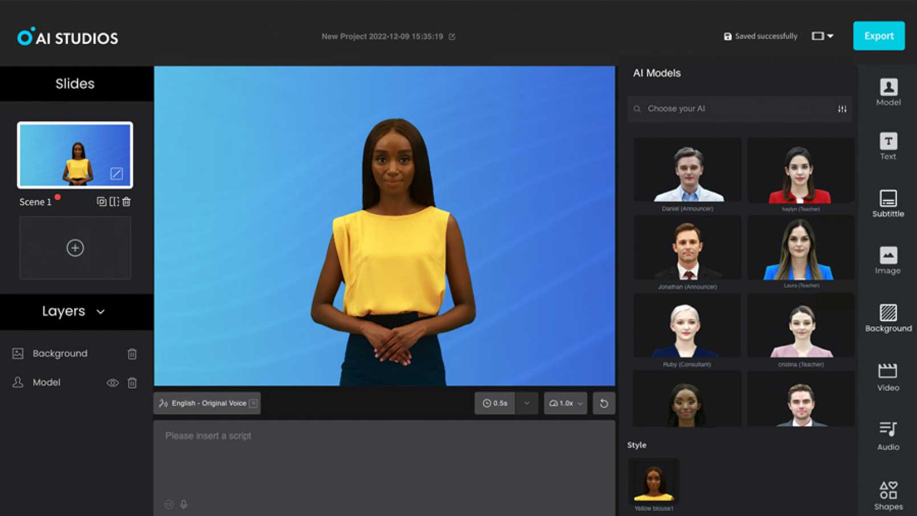The image size is (917, 516).
Task: Open the 1.0x speech speed dropdown
Action: (x=580, y=403)
